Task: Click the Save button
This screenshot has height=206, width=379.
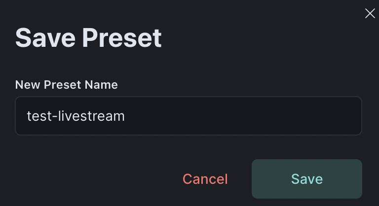Action: click(306, 179)
